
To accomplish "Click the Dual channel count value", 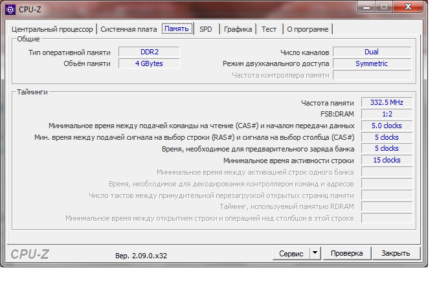I will [372, 52].
